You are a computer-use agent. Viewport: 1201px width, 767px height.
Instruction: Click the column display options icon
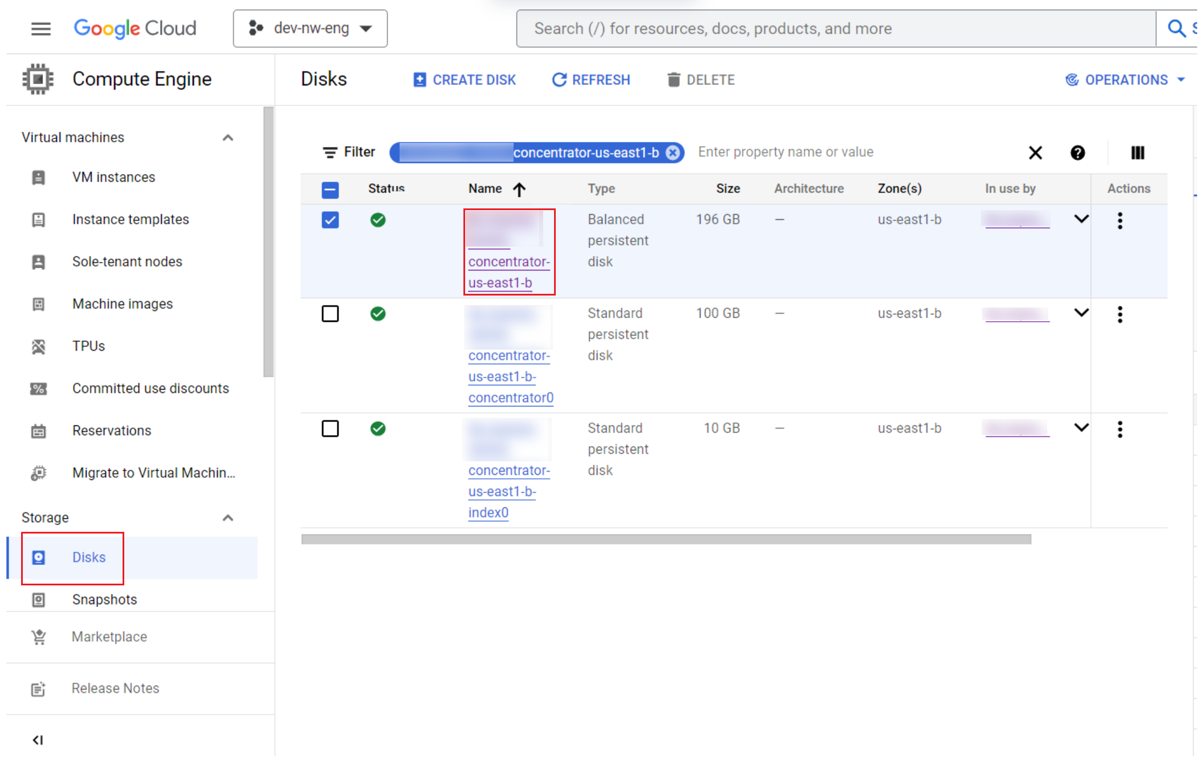coord(1137,153)
